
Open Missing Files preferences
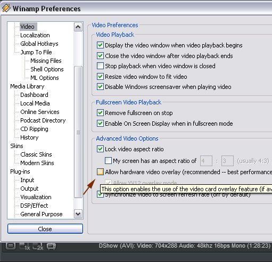coord(46,61)
